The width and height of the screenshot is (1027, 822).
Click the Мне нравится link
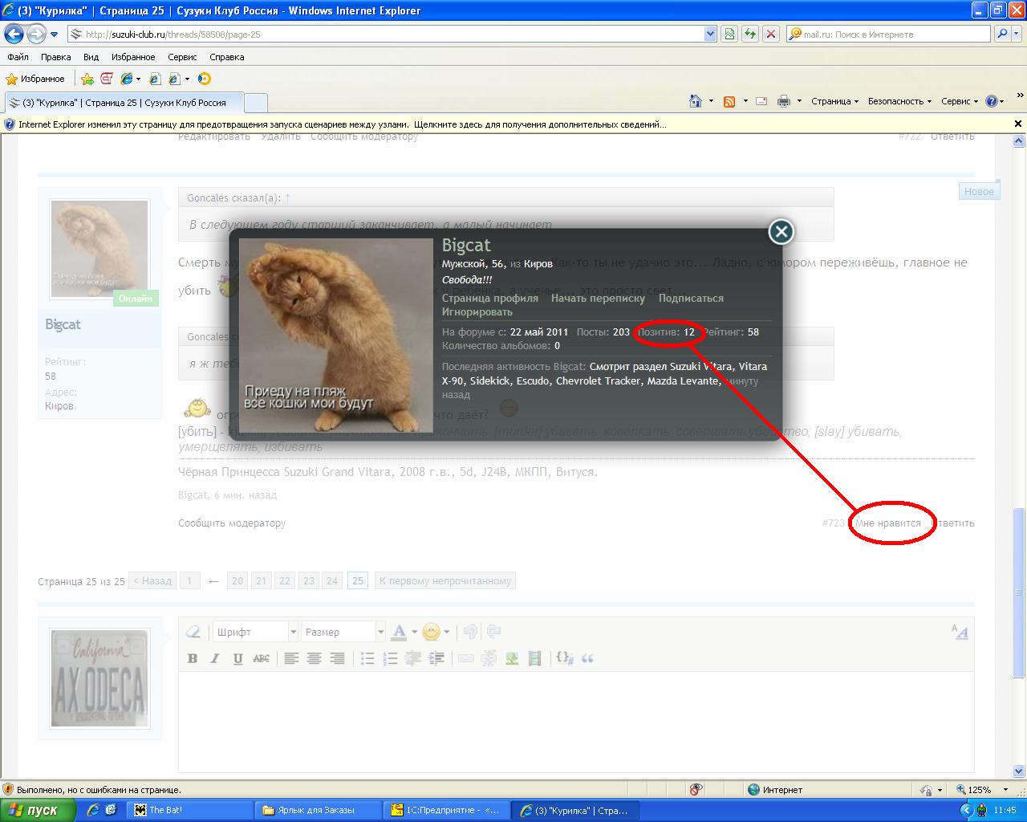point(887,523)
